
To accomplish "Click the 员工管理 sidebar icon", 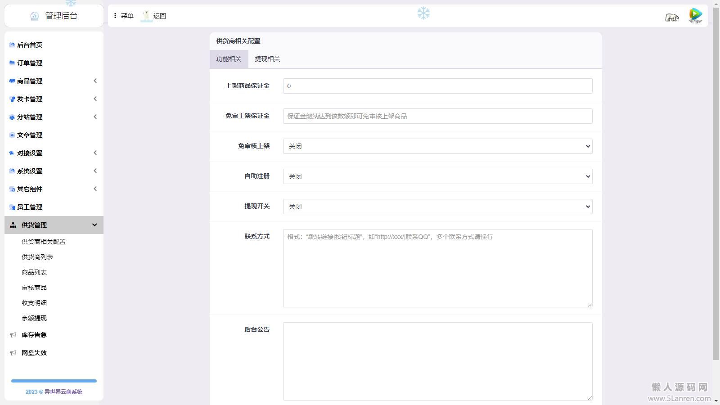I will pos(12,207).
